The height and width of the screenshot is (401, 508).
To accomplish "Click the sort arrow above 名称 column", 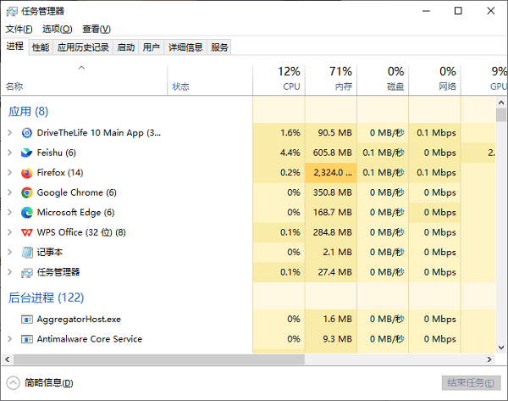I will point(81,68).
